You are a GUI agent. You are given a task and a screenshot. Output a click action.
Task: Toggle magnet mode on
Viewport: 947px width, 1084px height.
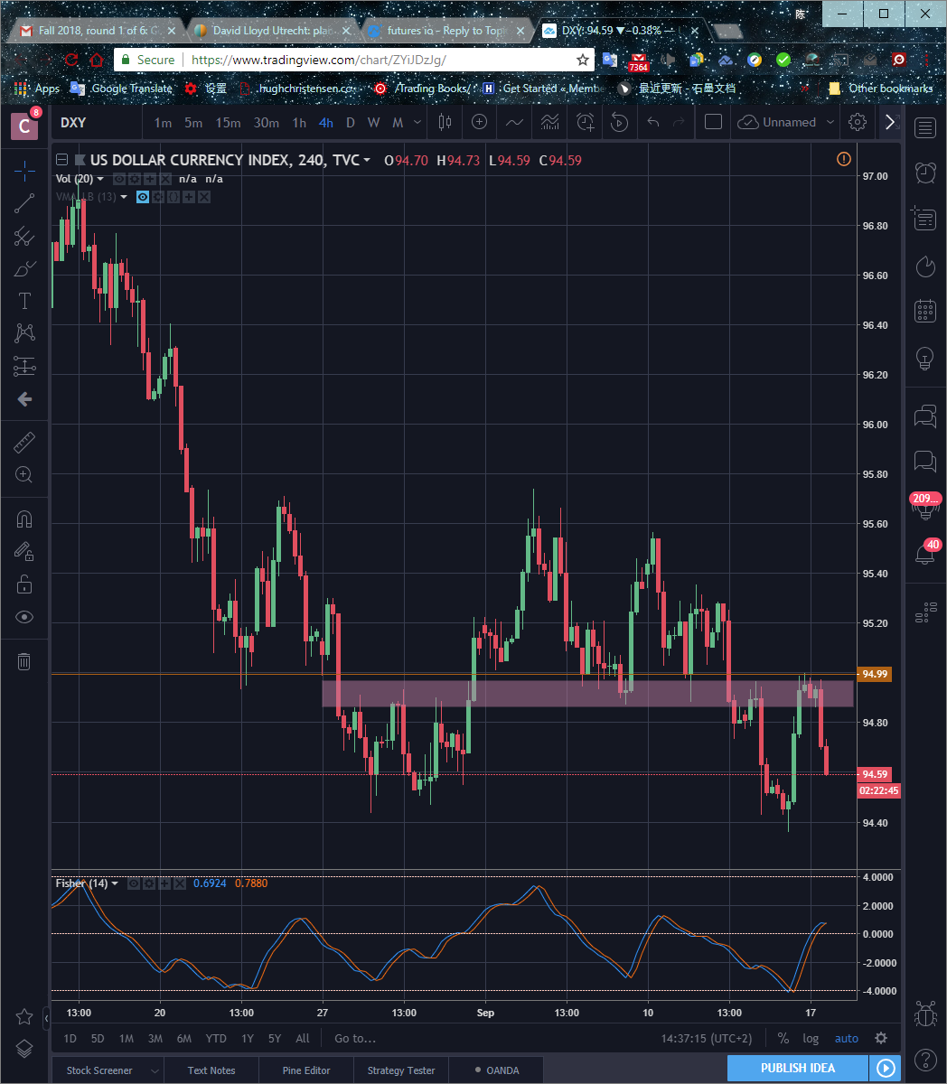[24, 519]
